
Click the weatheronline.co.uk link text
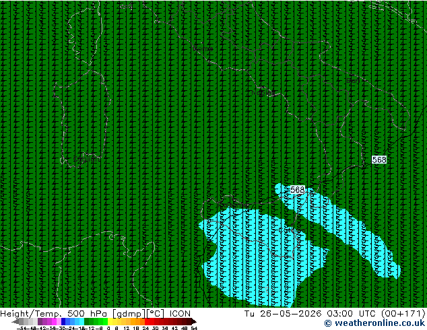[380, 323]
